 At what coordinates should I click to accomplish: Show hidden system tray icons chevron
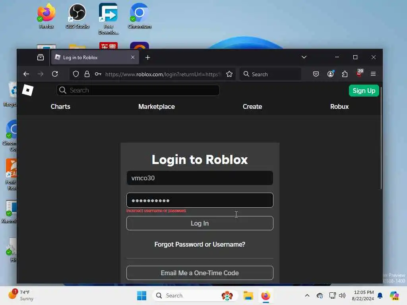pos(307,295)
